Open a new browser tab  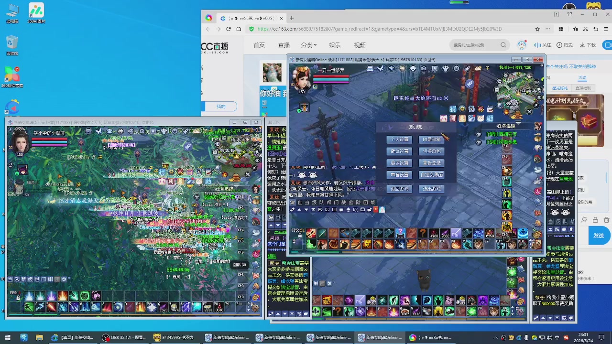tap(292, 18)
